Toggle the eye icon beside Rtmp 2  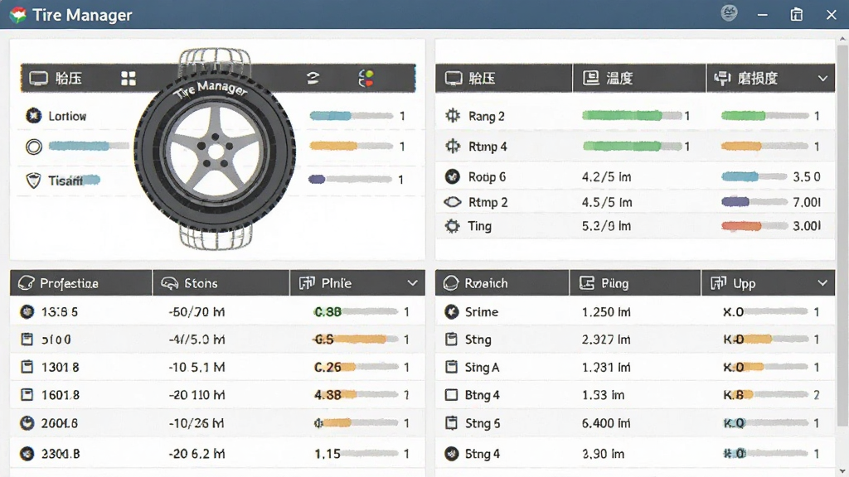pos(453,202)
